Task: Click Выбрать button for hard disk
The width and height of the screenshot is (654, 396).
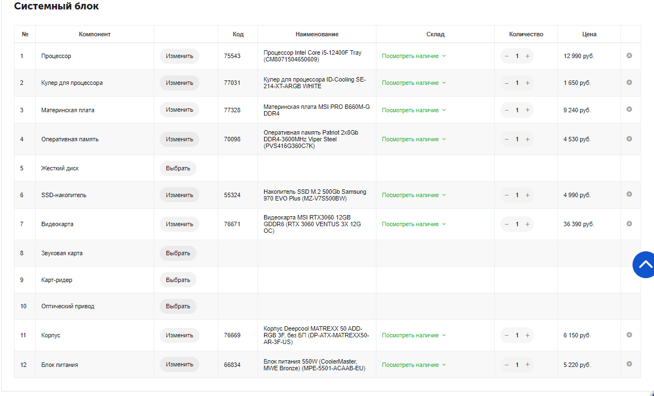Action: tap(178, 168)
